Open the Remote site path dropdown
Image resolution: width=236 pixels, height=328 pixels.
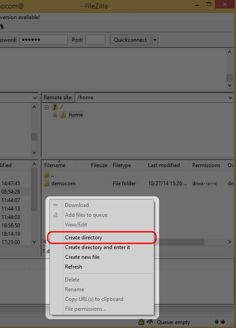click(230, 98)
